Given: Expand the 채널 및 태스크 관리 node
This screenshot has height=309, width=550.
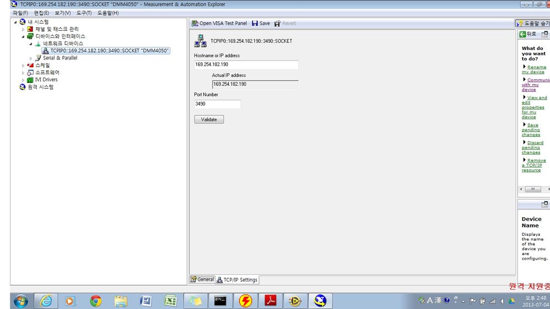Looking at the screenshot, I should click(23, 30).
